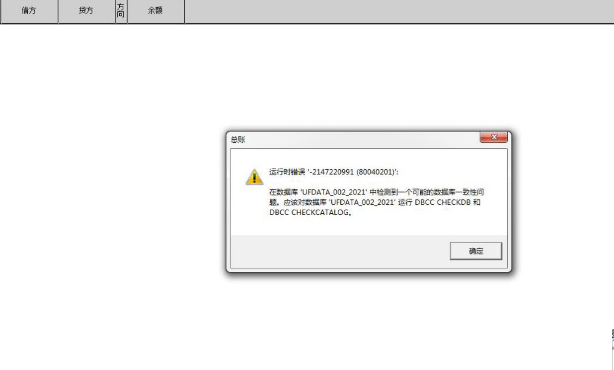
Task: Select the 贷方 column header
Action: (x=86, y=11)
